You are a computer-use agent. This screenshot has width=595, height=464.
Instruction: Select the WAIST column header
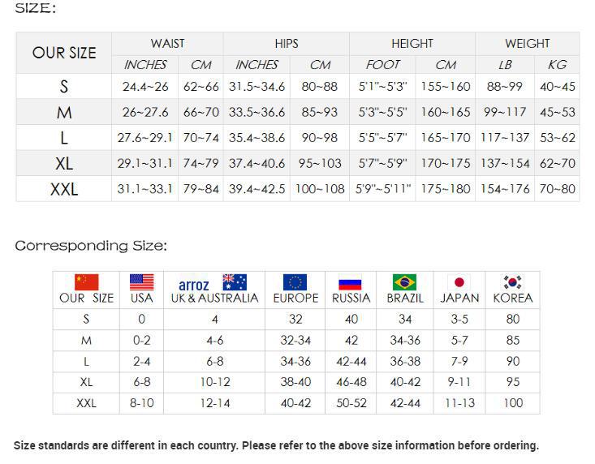tap(167, 44)
